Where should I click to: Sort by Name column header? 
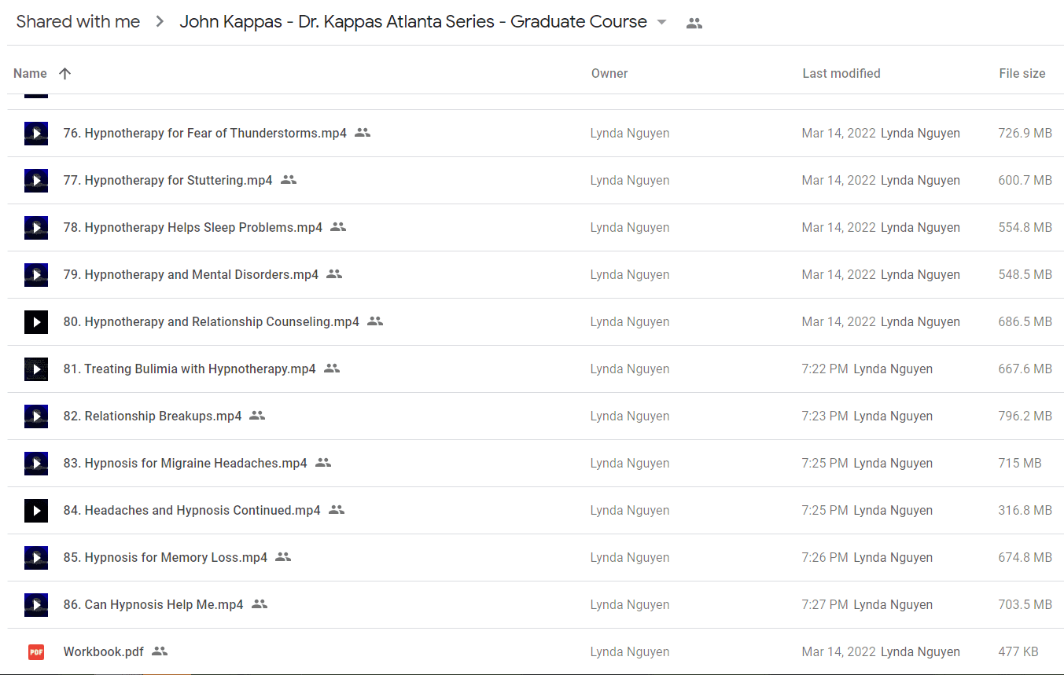(x=30, y=73)
